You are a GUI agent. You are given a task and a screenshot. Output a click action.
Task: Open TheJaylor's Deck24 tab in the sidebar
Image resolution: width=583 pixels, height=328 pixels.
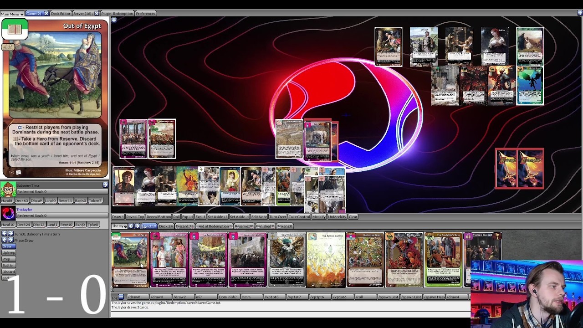(x=24, y=225)
